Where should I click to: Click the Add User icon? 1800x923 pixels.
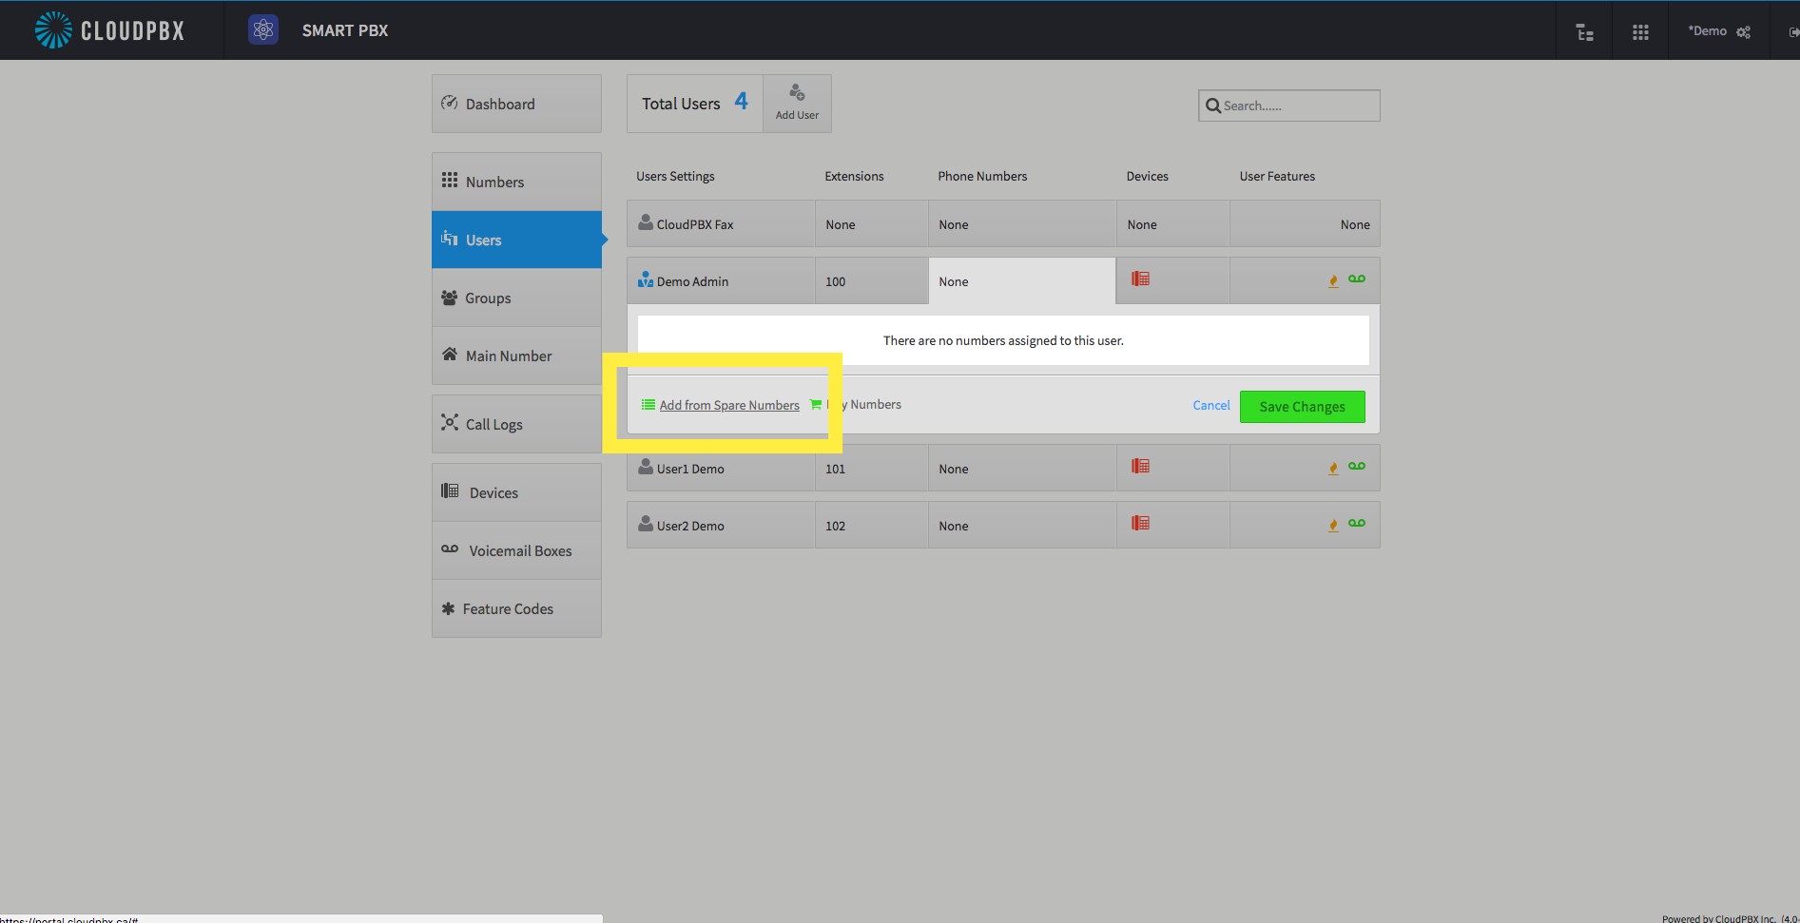797,103
